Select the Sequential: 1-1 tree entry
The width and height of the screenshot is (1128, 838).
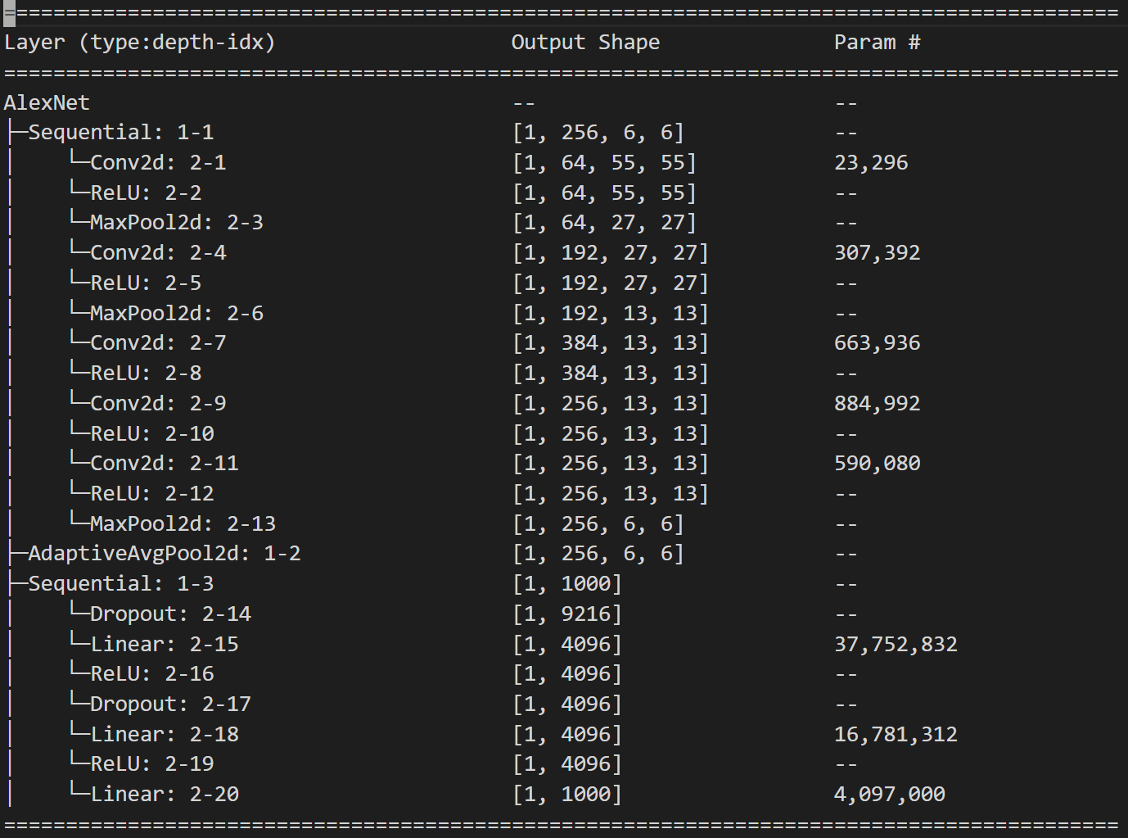click(120, 133)
